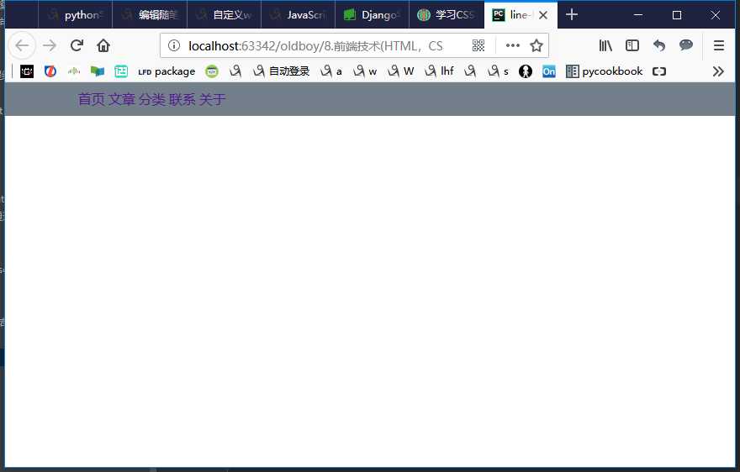The height and width of the screenshot is (472, 740).
Task: Switch to the 学习CSS tab
Action: coord(447,15)
